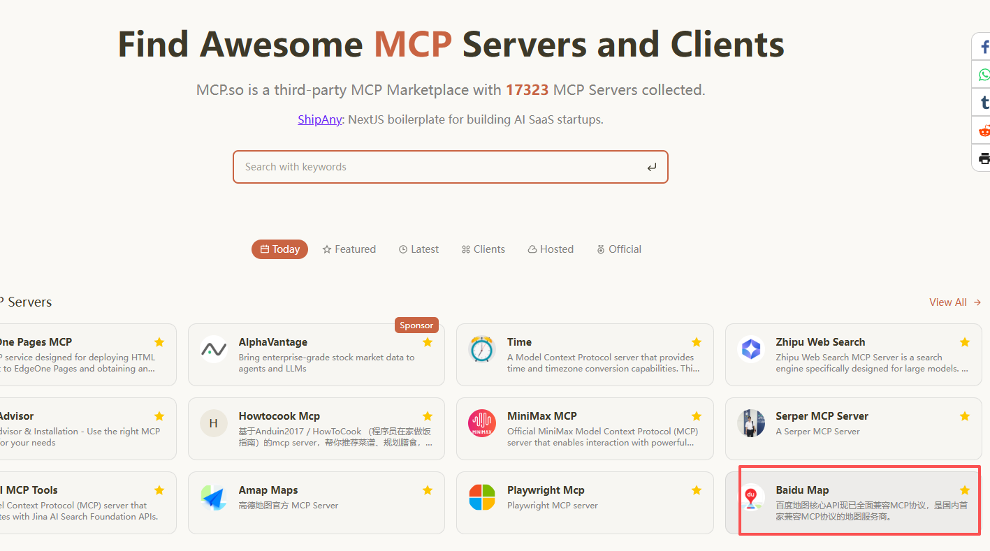This screenshot has width=990, height=551.
Task: Print the page using the printer icon
Action: coord(982,158)
